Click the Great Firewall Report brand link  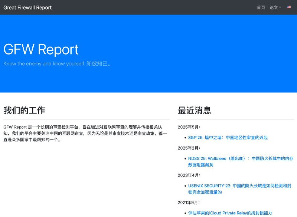[27, 7]
